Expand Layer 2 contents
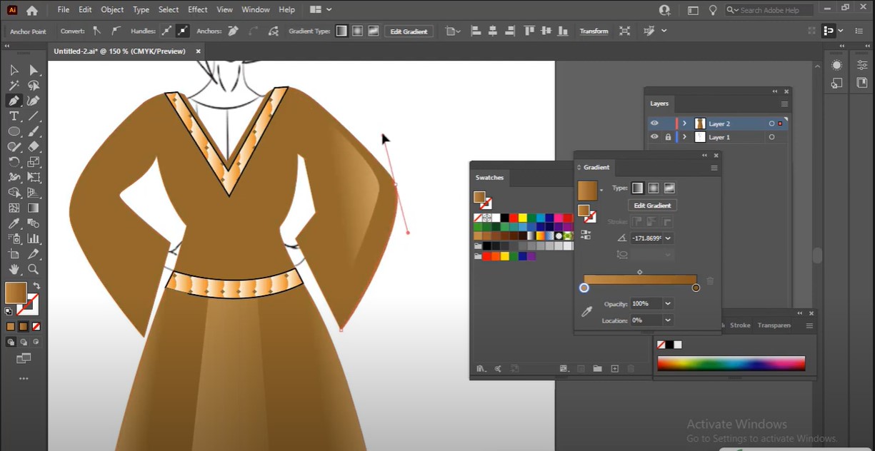The height and width of the screenshot is (451, 875). 684,123
